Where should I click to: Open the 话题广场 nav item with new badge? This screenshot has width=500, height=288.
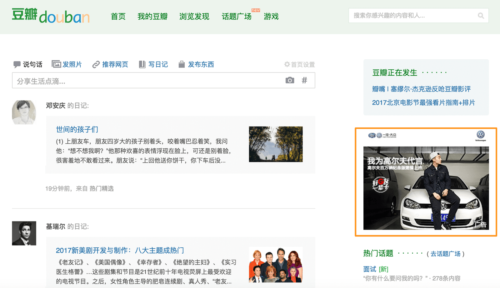click(x=237, y=17)
